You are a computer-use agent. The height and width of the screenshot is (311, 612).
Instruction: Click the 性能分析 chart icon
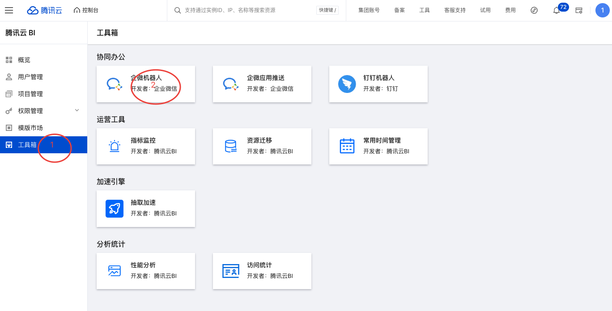pyautogui.click(x=115, y=271)
